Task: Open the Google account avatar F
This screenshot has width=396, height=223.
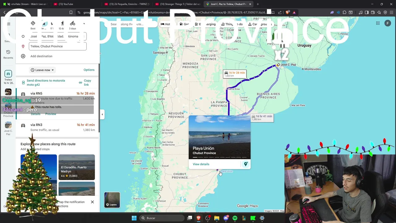Action: [388, 23]
